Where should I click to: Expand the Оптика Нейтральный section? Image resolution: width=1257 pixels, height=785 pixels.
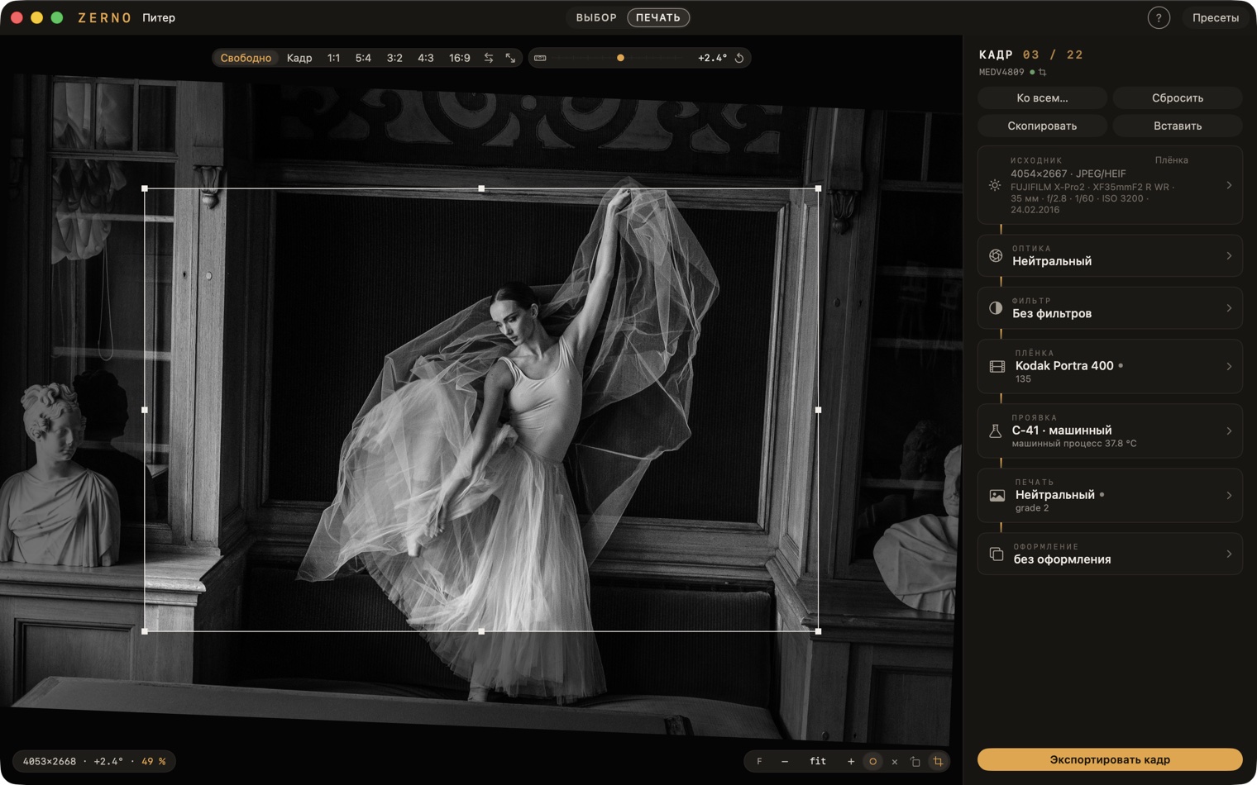pyautogui.click(x=1110, y=255)
